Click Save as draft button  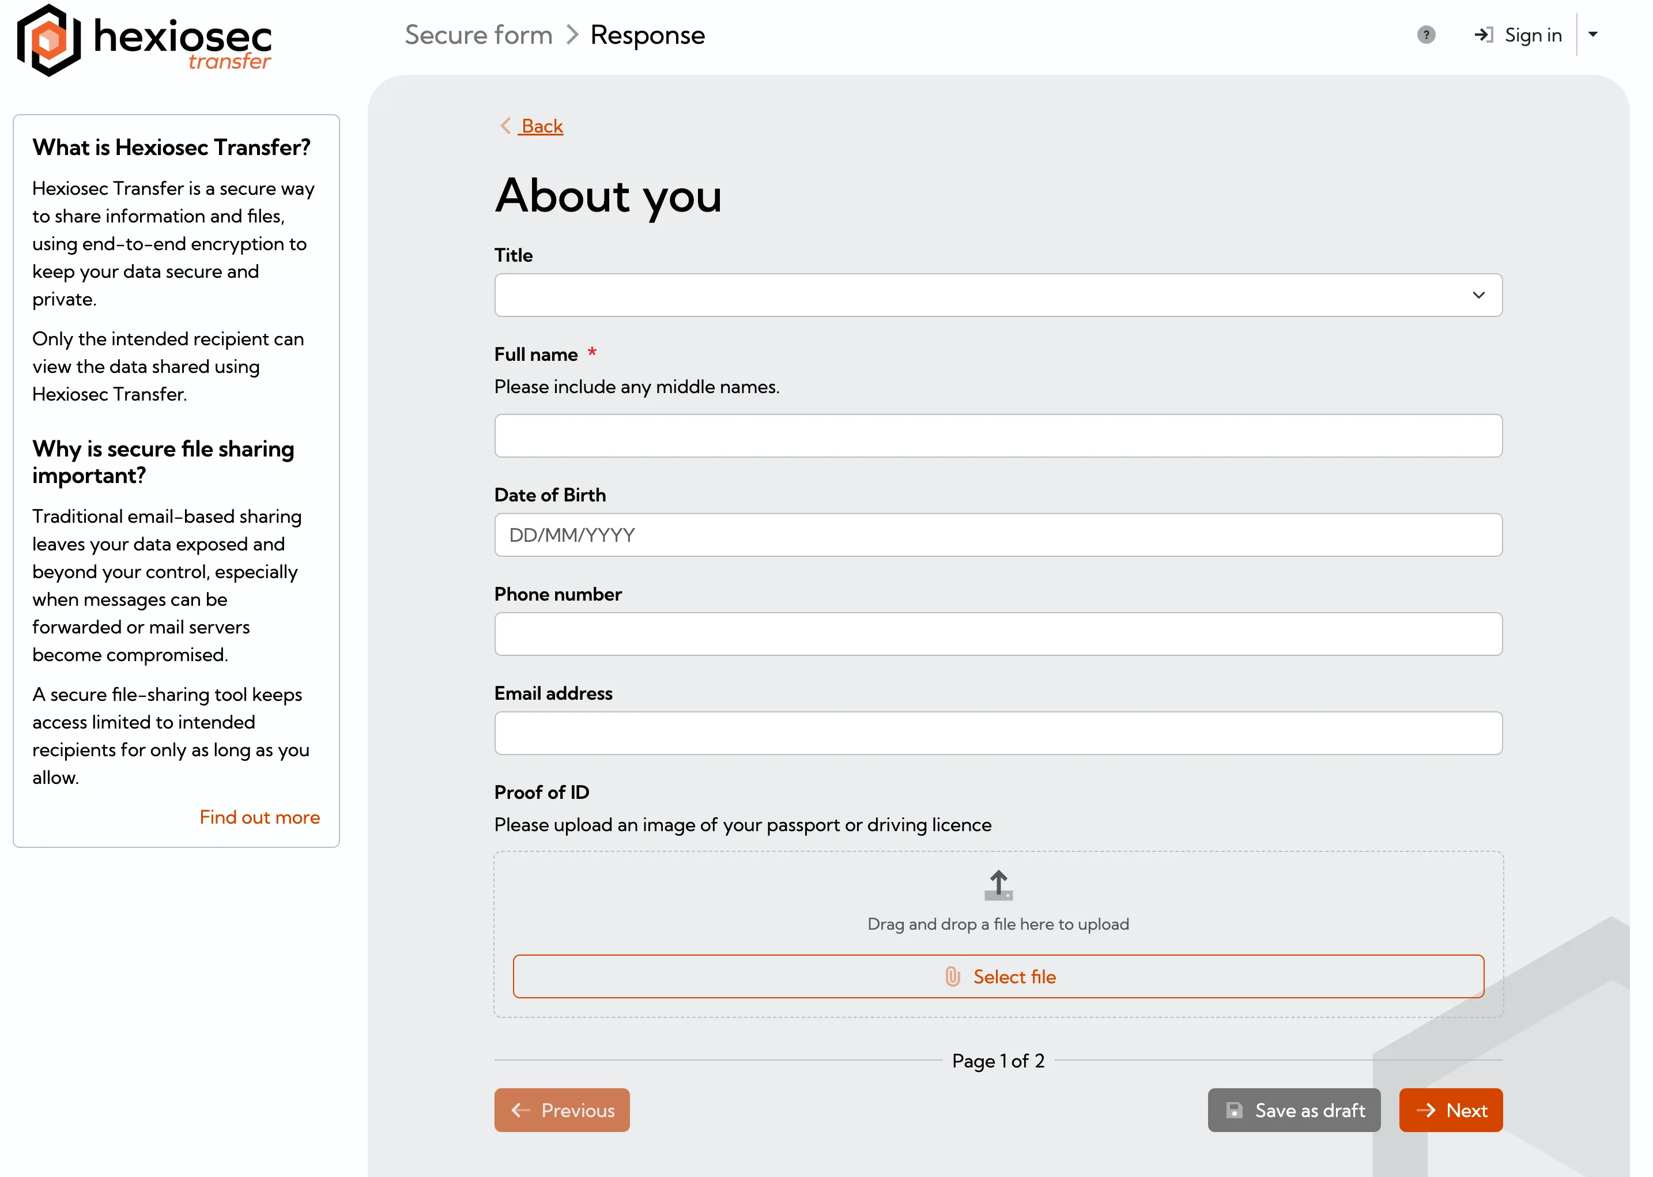pyautogui.click(x=1293, y=1110)
